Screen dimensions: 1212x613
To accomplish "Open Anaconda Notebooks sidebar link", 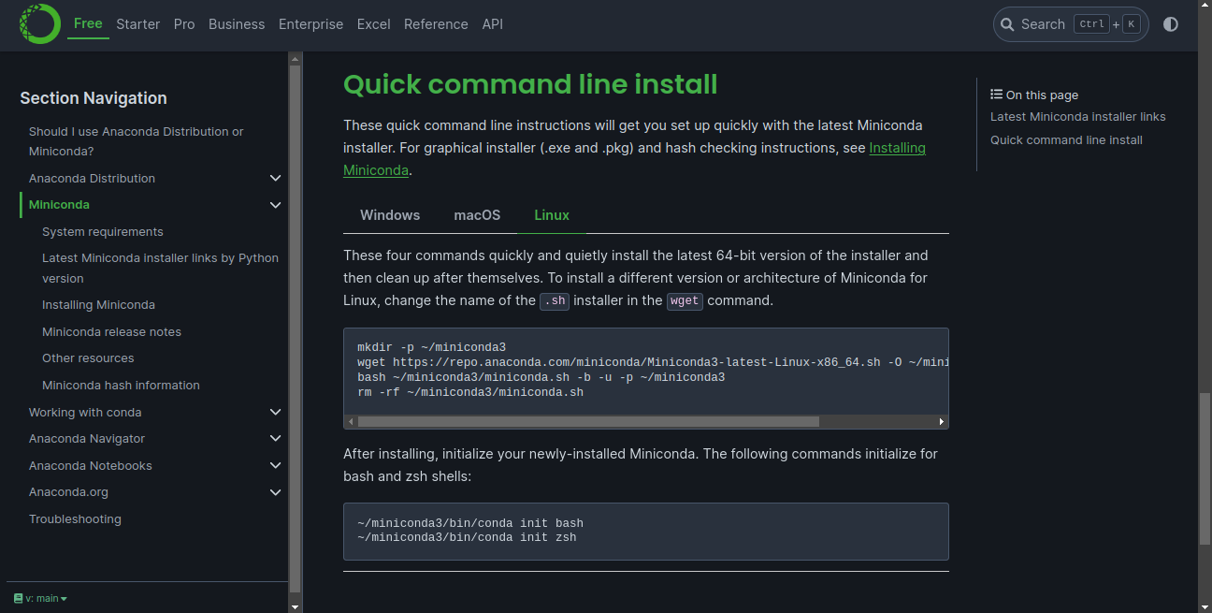I will 90,465.
